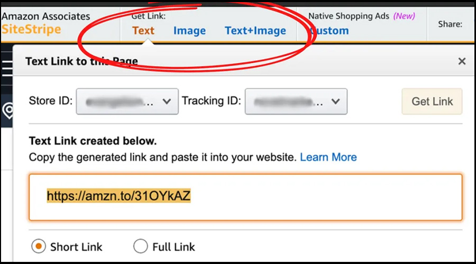Select the Full Link radio button
Image resolution: width=476 pixels, height=264 pixels.
[140, 246]
